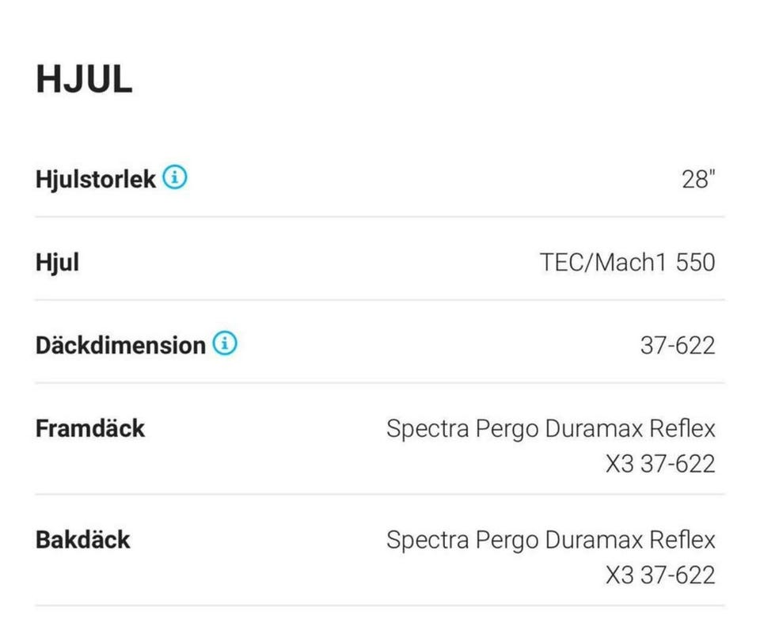The width and height of the screenshot is (760, 634).
Task: Select X3 37-622 in the Framdäck row
Action: (660, 463)
